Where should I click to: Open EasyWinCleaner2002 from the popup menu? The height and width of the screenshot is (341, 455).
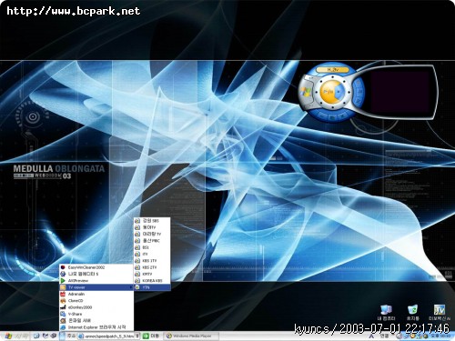point(96,267)
